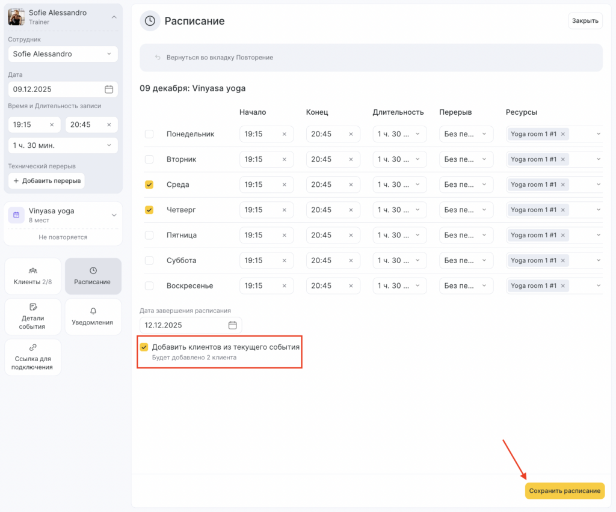Click back arrow to Повторение tab

pos(158,58)
